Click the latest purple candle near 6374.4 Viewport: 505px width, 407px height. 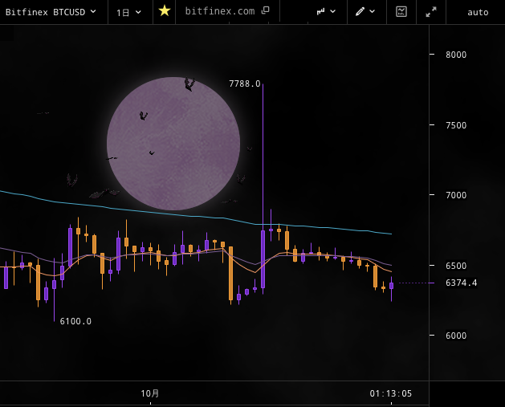coord(391,286)
